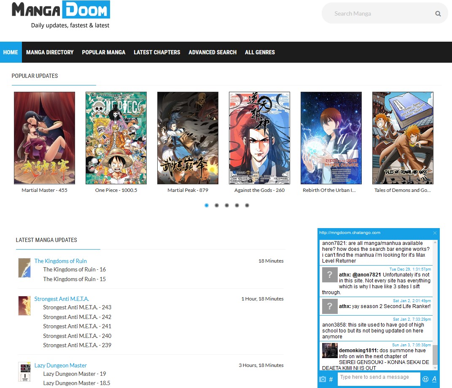
Task: Click the chat scrollbar thumb
Action: [435, 355]
